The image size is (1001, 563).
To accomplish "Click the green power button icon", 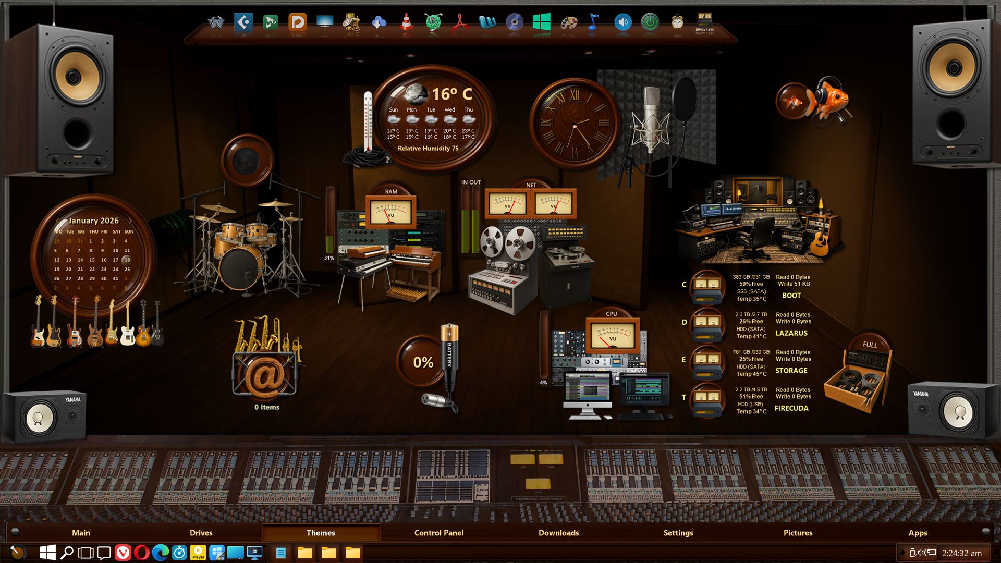I will click(x=650, y=22).
